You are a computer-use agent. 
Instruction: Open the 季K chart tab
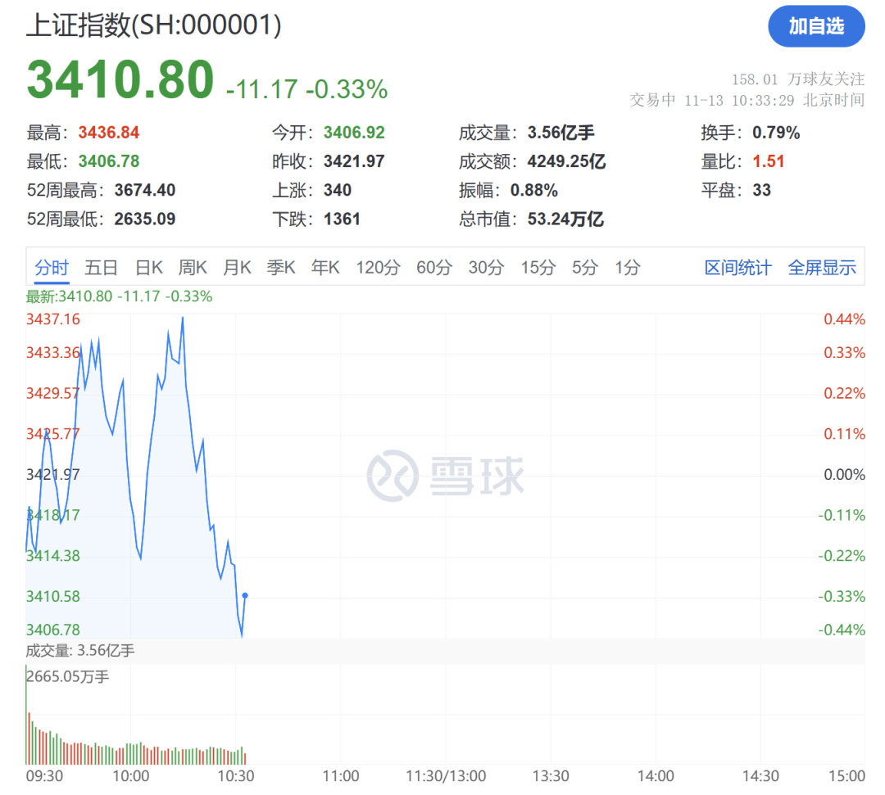click(281, 268)
